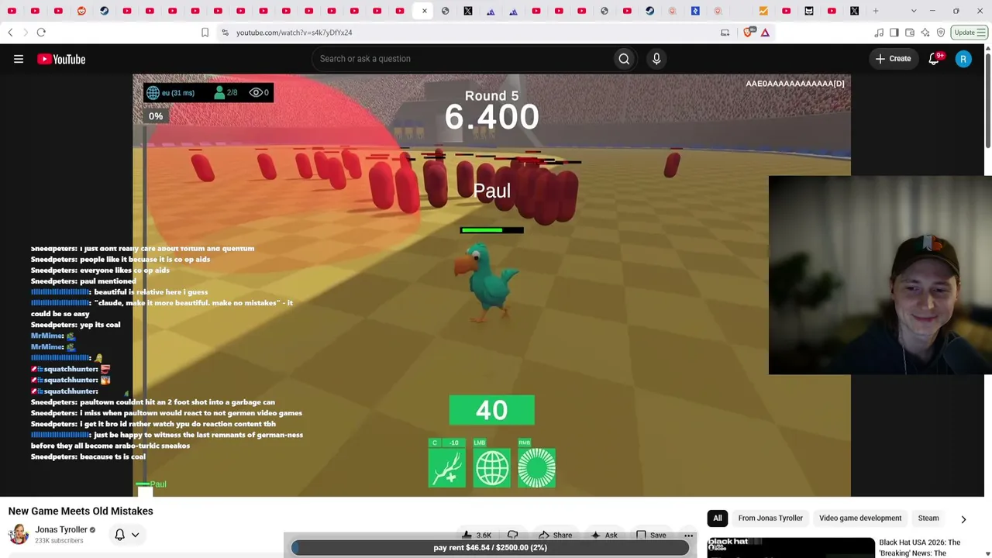The height and width of the screenshot is (558, 992).
Task: Click the globe ability icon in game
Action: tap(492, 467)
